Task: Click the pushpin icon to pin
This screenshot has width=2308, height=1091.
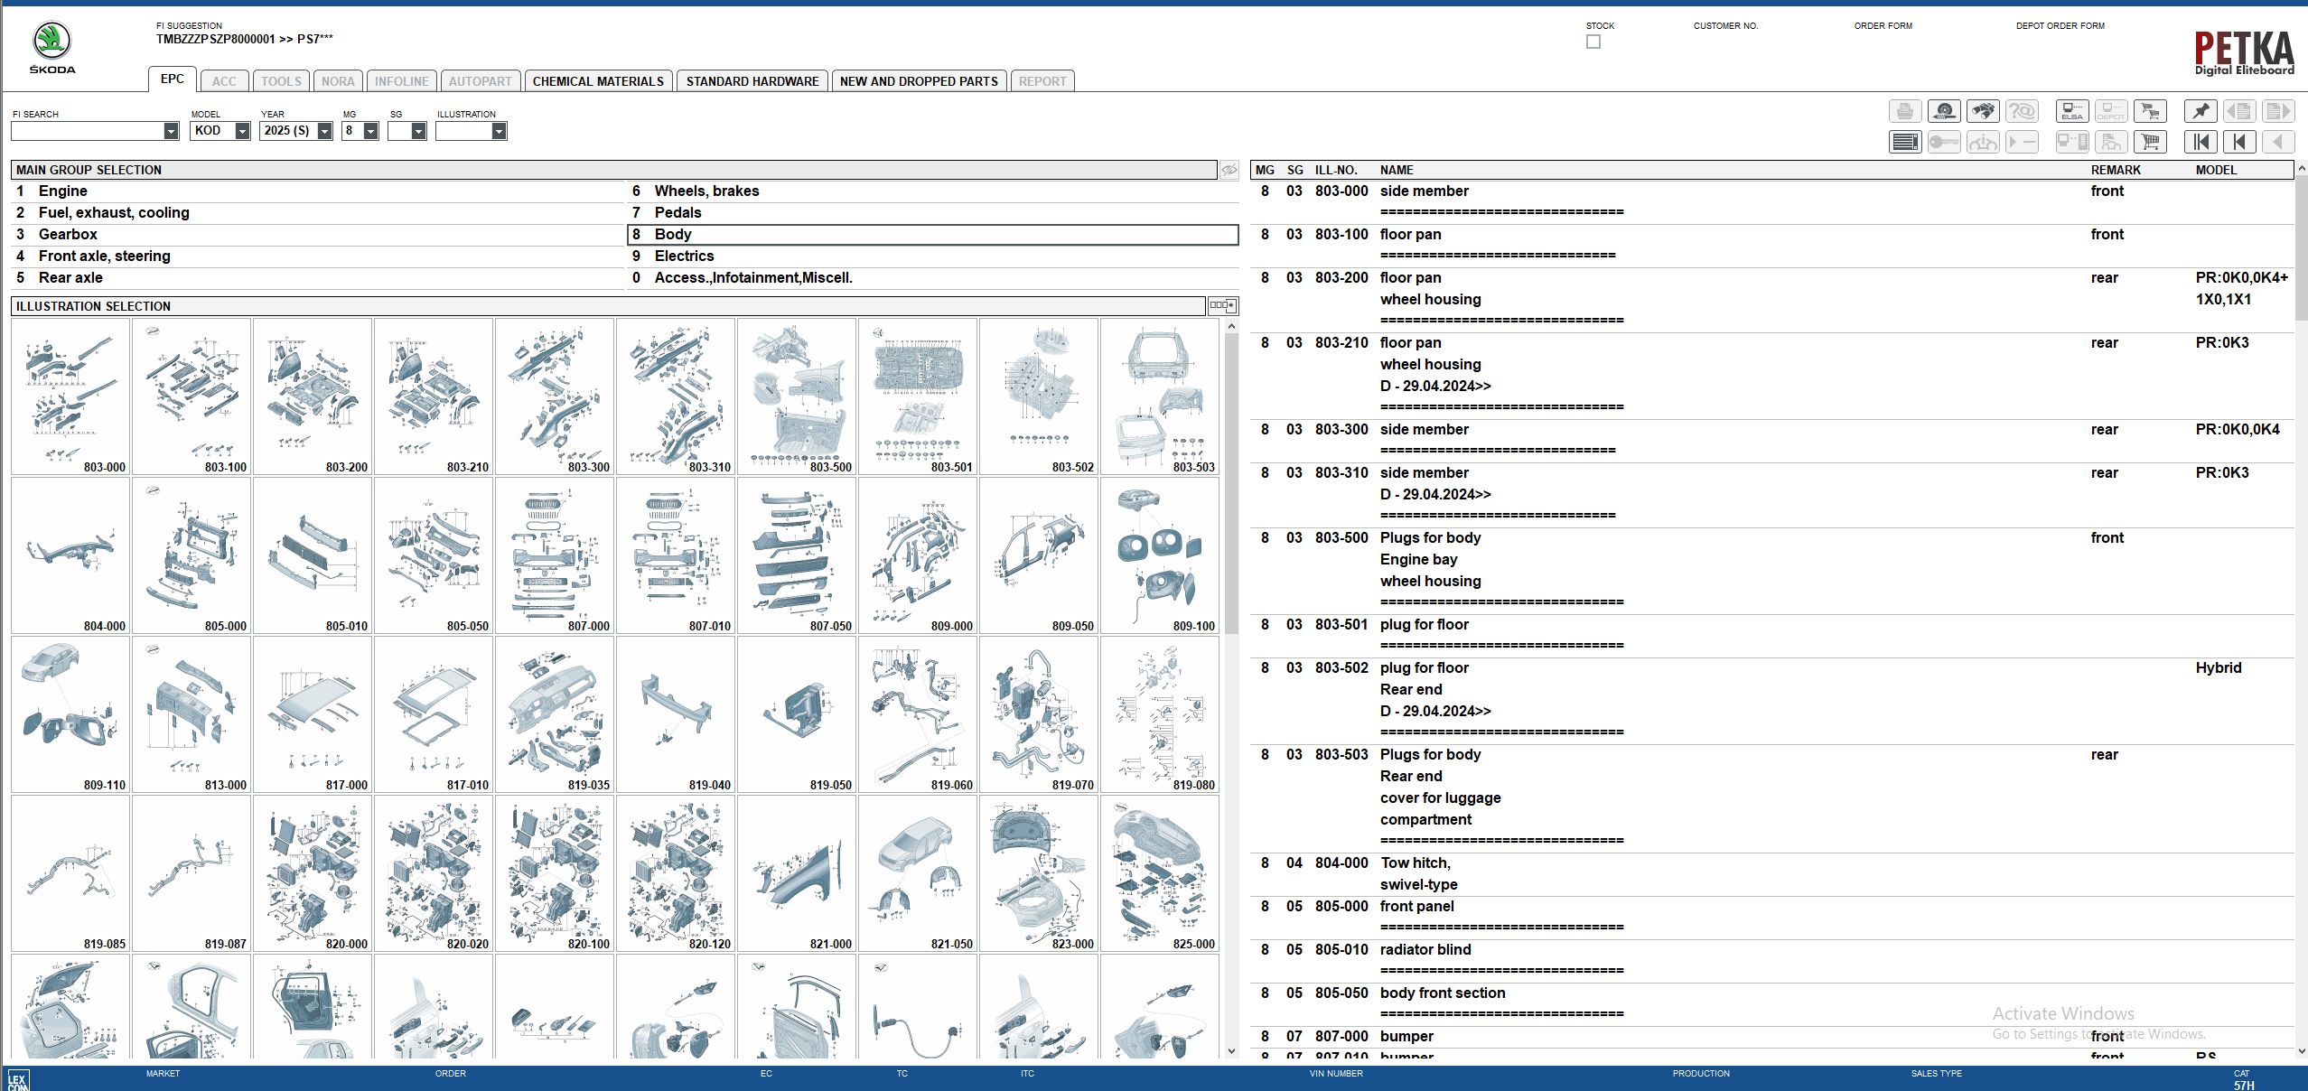Action: click(2201, 111)
